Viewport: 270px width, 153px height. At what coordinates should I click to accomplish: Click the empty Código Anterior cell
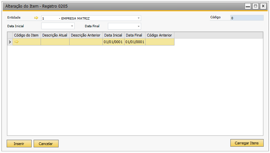pyautogui.click(x=160, y=42)
